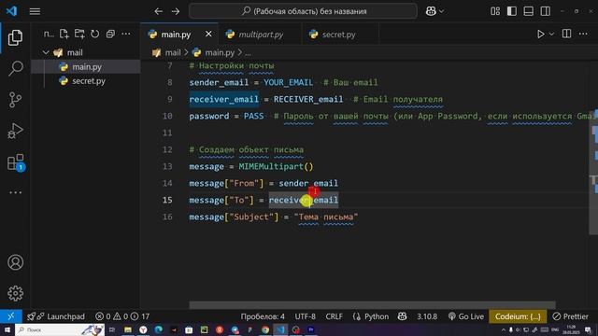Screen dimensions: 598x336
Task: Open the Manage gear menu
Action: [x=15, y=293]
